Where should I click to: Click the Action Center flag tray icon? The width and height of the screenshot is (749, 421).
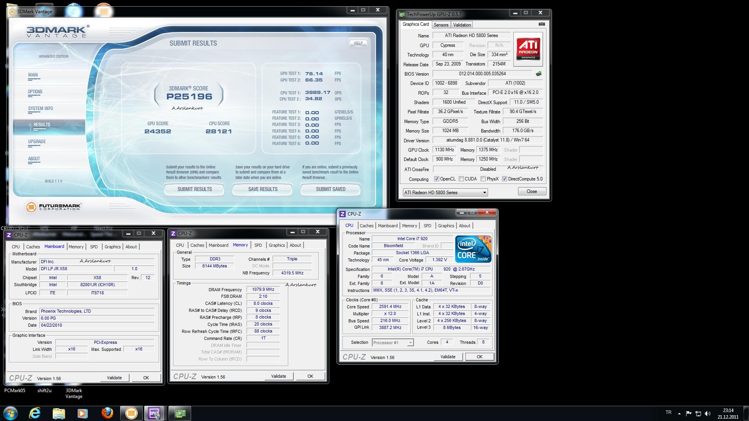(689, 413)
